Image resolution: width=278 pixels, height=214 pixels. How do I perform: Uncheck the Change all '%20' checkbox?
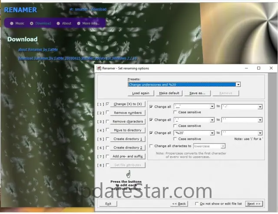pos(151,133)
